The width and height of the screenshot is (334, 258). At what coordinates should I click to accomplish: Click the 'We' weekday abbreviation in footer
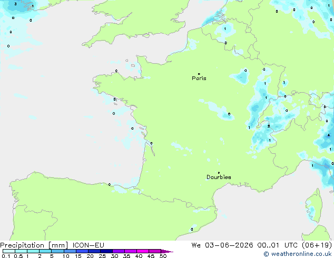[196, 245]
